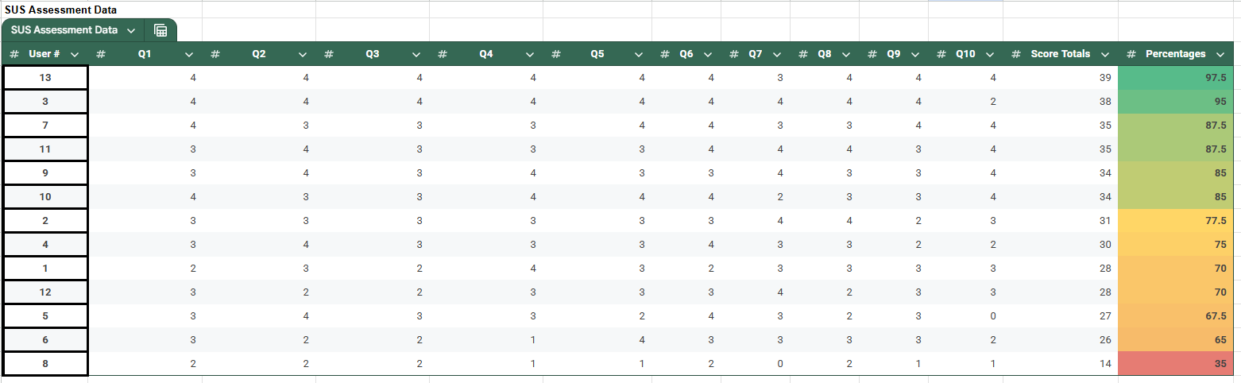The width and height of the screenshot is (1241, 383).
Task: Click the table calculator icon beside the table name
Action: 160,30
